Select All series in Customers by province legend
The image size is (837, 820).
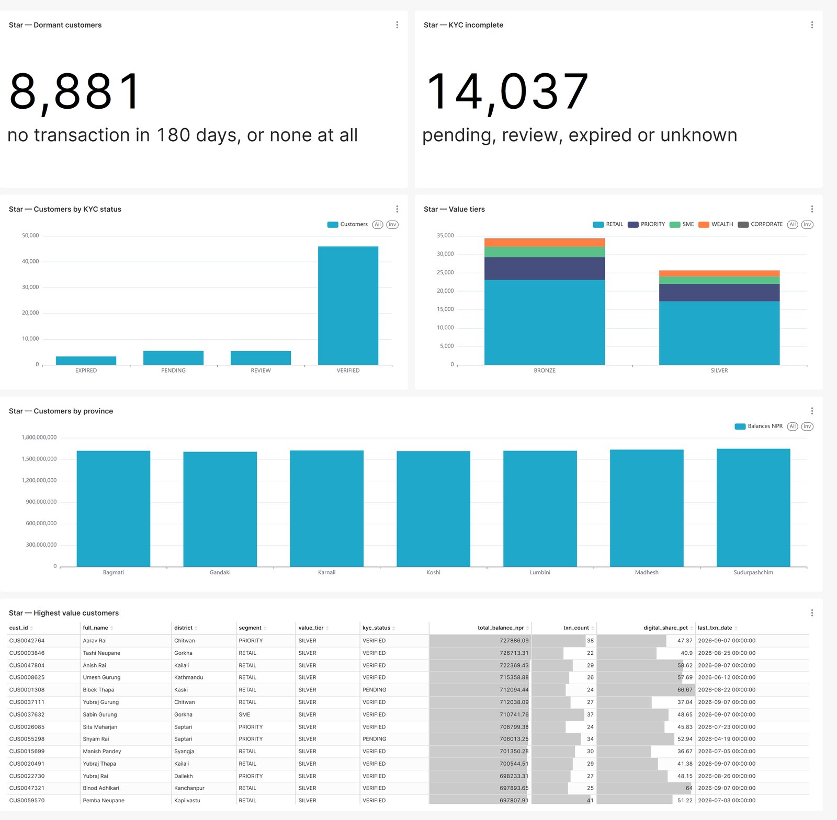point(793,426)
